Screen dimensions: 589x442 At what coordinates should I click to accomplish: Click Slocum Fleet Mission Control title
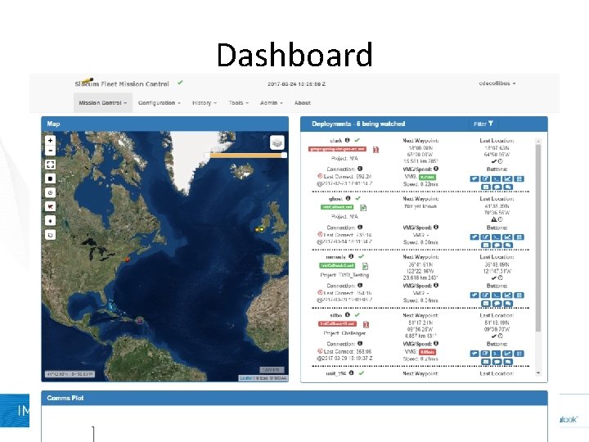(122, 83)
